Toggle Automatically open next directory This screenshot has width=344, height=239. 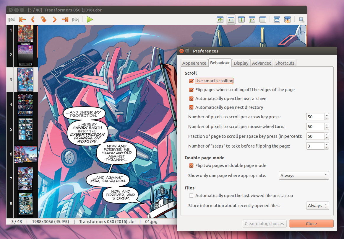click(191, 107)
